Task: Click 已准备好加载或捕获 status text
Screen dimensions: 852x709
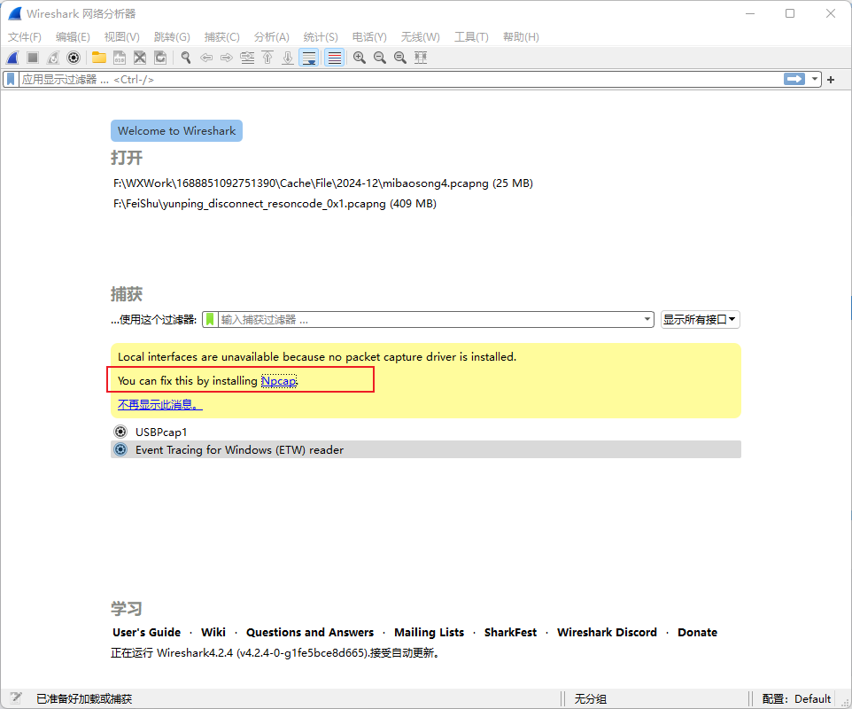Action: (x=84, y=698)
